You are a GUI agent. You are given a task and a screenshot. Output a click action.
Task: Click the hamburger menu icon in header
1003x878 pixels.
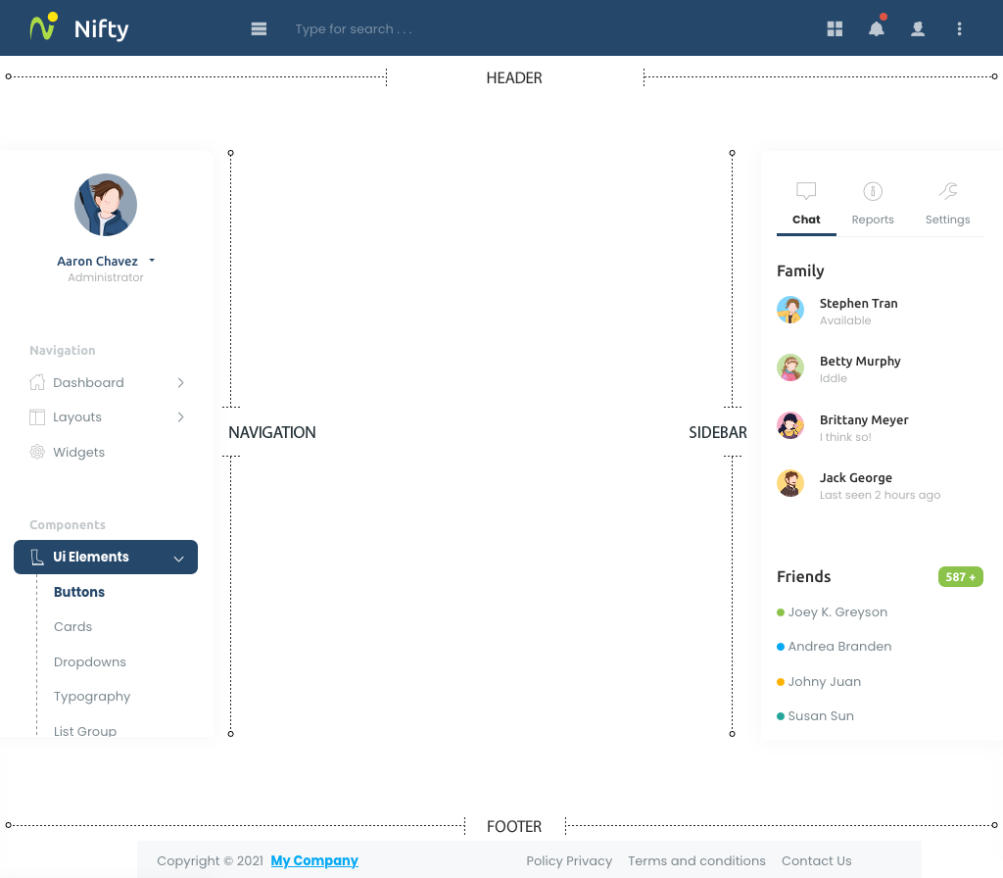tap(259, 28)
